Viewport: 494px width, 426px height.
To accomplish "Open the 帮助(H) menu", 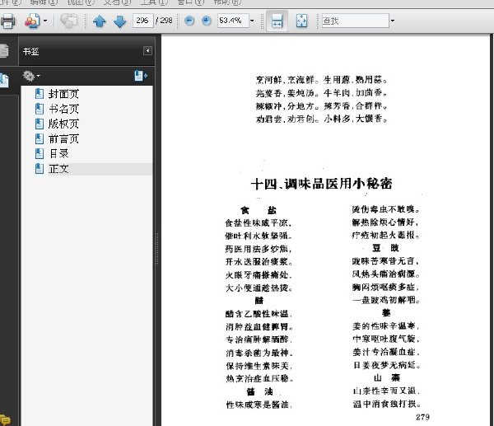I will tap(227, 2).
